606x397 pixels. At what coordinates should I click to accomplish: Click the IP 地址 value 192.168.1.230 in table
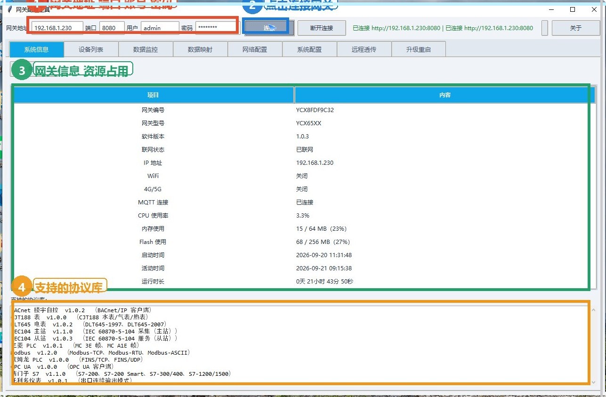point(315,162)
